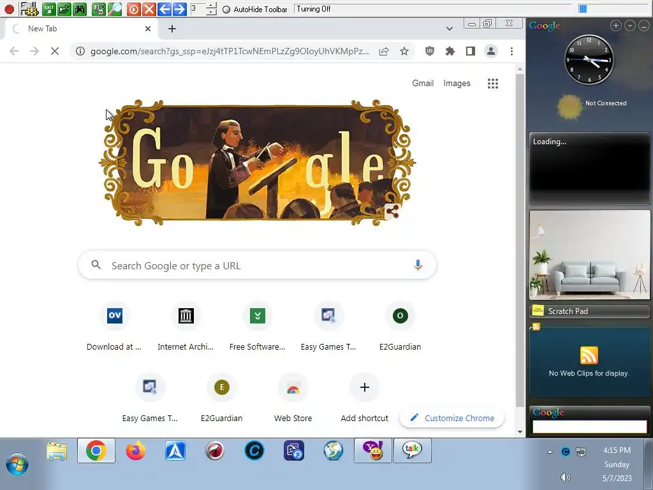Open the Google sidebar dropdown menu arrow
Screen dimensions: 653x490
click(x=630, y=26)
